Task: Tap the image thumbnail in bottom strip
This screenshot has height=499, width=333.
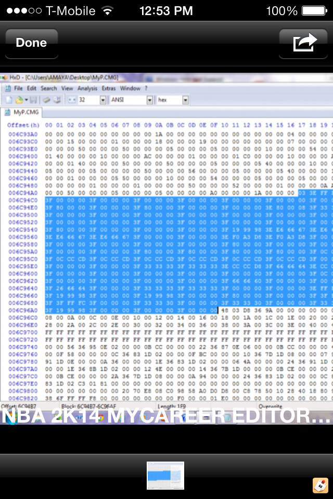Action: (165, 476)
